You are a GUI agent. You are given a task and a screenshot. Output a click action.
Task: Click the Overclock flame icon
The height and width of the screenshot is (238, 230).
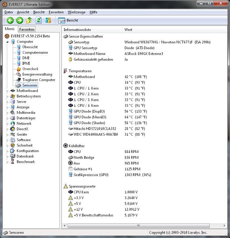[19, 69]
